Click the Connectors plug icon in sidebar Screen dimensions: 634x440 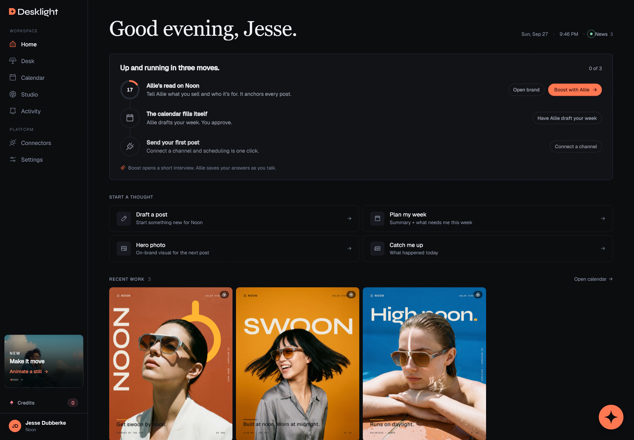pyautogui.click(x=13, y=143)
